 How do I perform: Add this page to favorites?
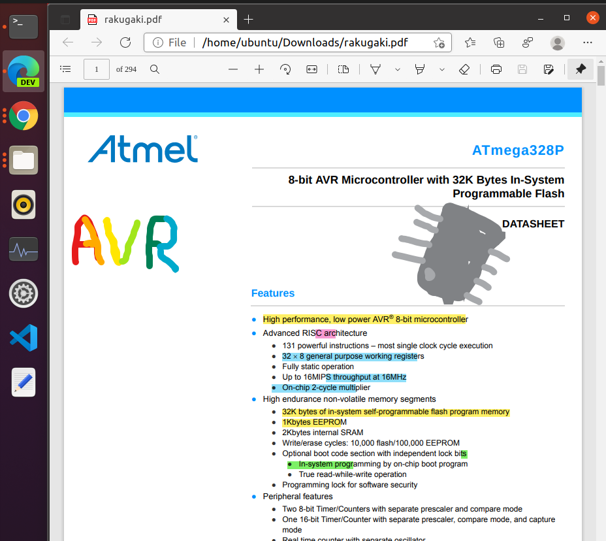[439, 42]
